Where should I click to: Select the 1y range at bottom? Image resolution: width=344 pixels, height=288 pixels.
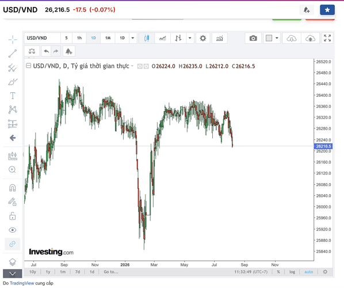pyautogui.click(x=48, y=272)
